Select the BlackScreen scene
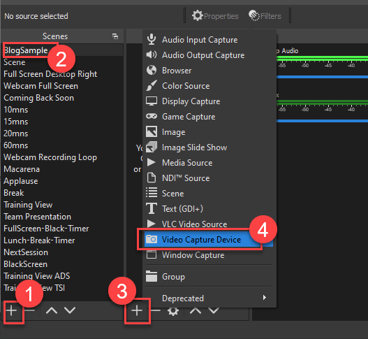Screen dimensions: 368x339 [x=62, y=264]
